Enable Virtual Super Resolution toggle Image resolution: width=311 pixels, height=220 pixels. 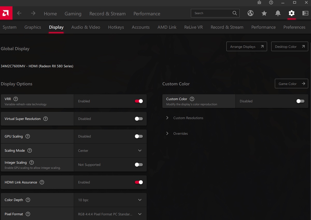(139, 119)
